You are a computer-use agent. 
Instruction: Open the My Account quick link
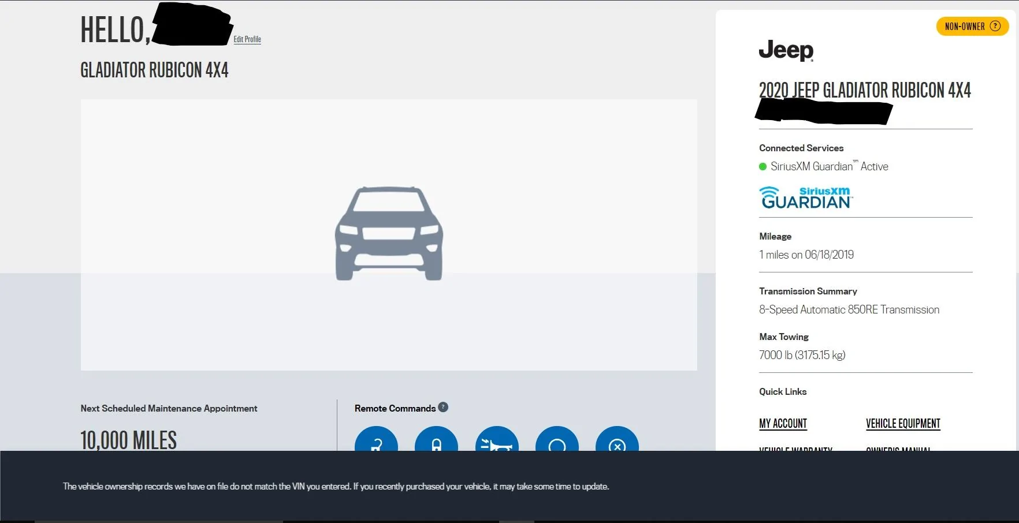[783, 423]
